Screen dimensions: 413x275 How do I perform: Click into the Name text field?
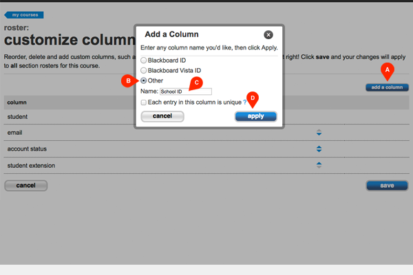click(x=185, y=91)
